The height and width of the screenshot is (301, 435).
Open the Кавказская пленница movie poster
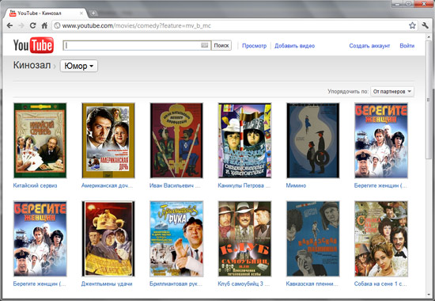(x=313, y=238)
